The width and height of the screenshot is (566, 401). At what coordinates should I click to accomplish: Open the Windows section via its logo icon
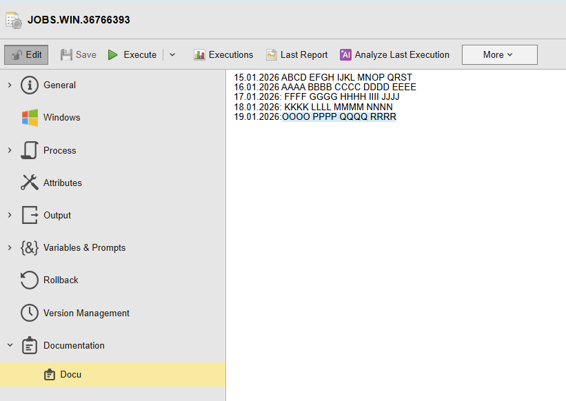pos(30,118)
